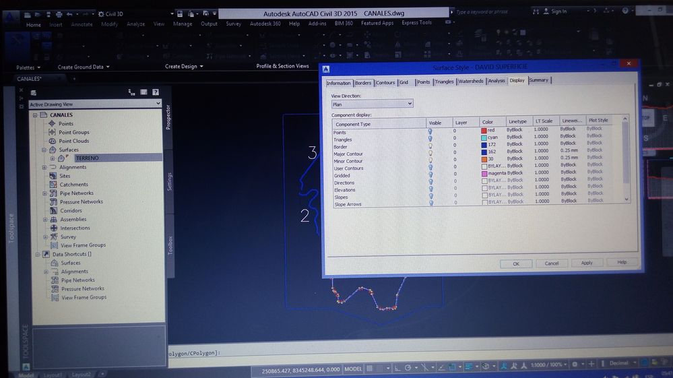Toggle visibility bulb for Major Contour

[x=430, y=153]
